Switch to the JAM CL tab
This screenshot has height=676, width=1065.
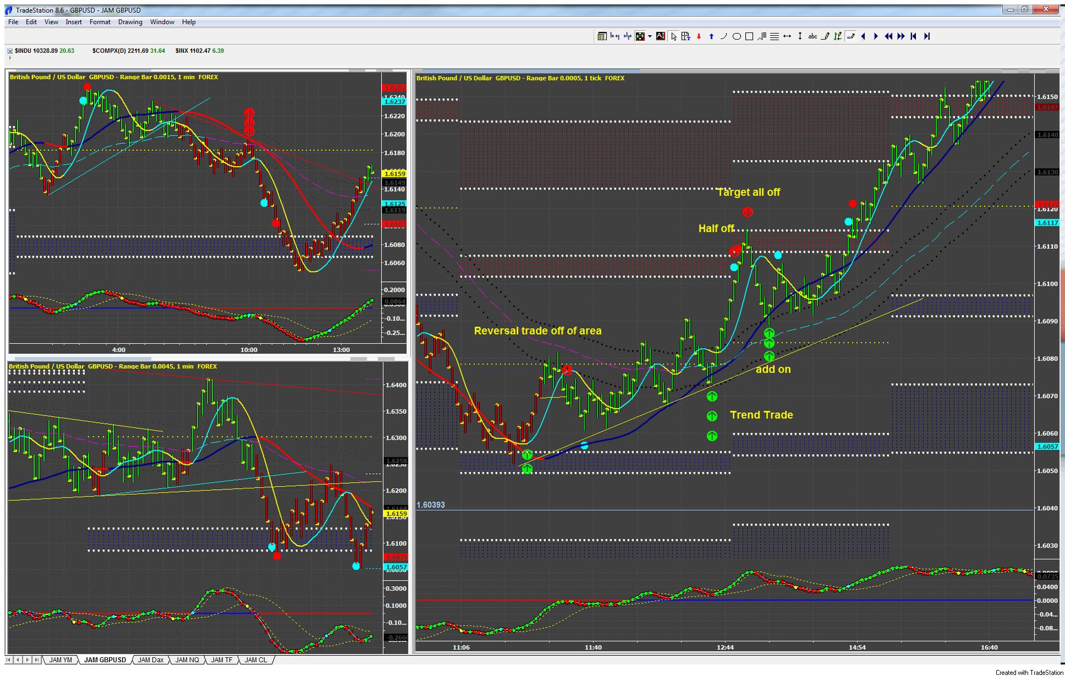pyautogui.click(x=256, y=660)
